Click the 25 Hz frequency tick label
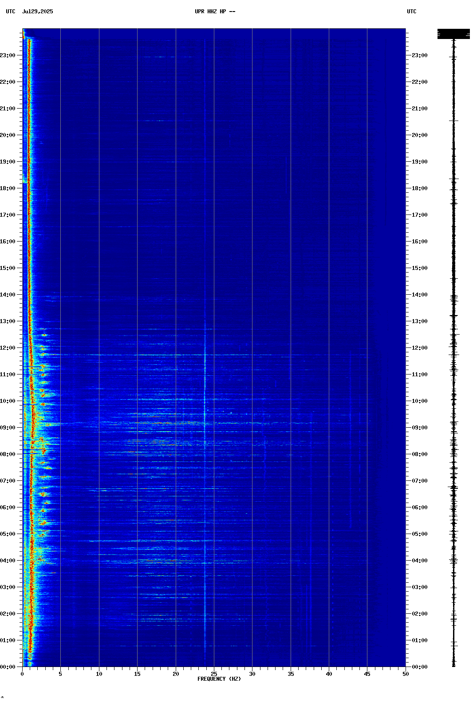Image resolution: width=473 pixels, height=702 pixels. click(214, 674)
